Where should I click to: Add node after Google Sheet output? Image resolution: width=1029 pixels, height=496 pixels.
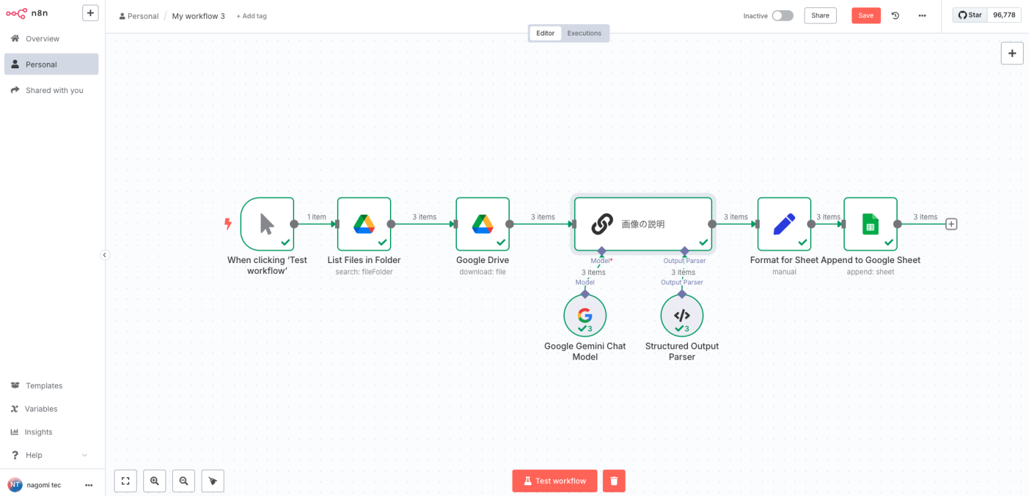click(951, 224)
